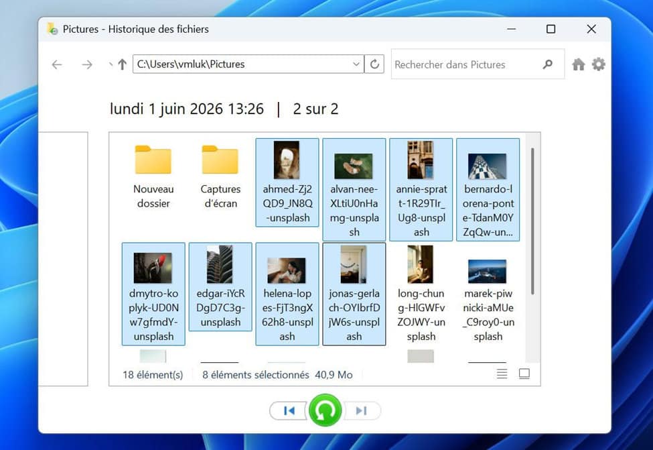
Task: Click the vertical scrollbar of the file list
Action: (x=532, y=221)
